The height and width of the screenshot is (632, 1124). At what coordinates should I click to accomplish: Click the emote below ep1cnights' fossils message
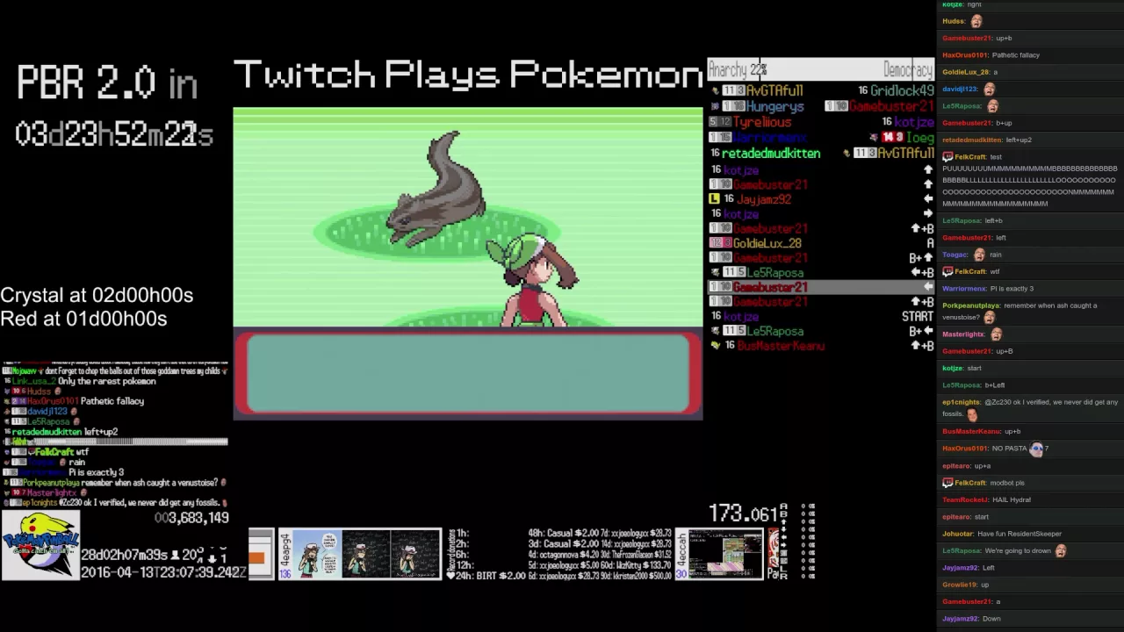(972, 415)
